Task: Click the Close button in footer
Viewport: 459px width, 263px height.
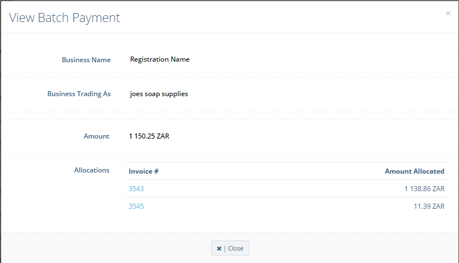Action: (230, 248)
